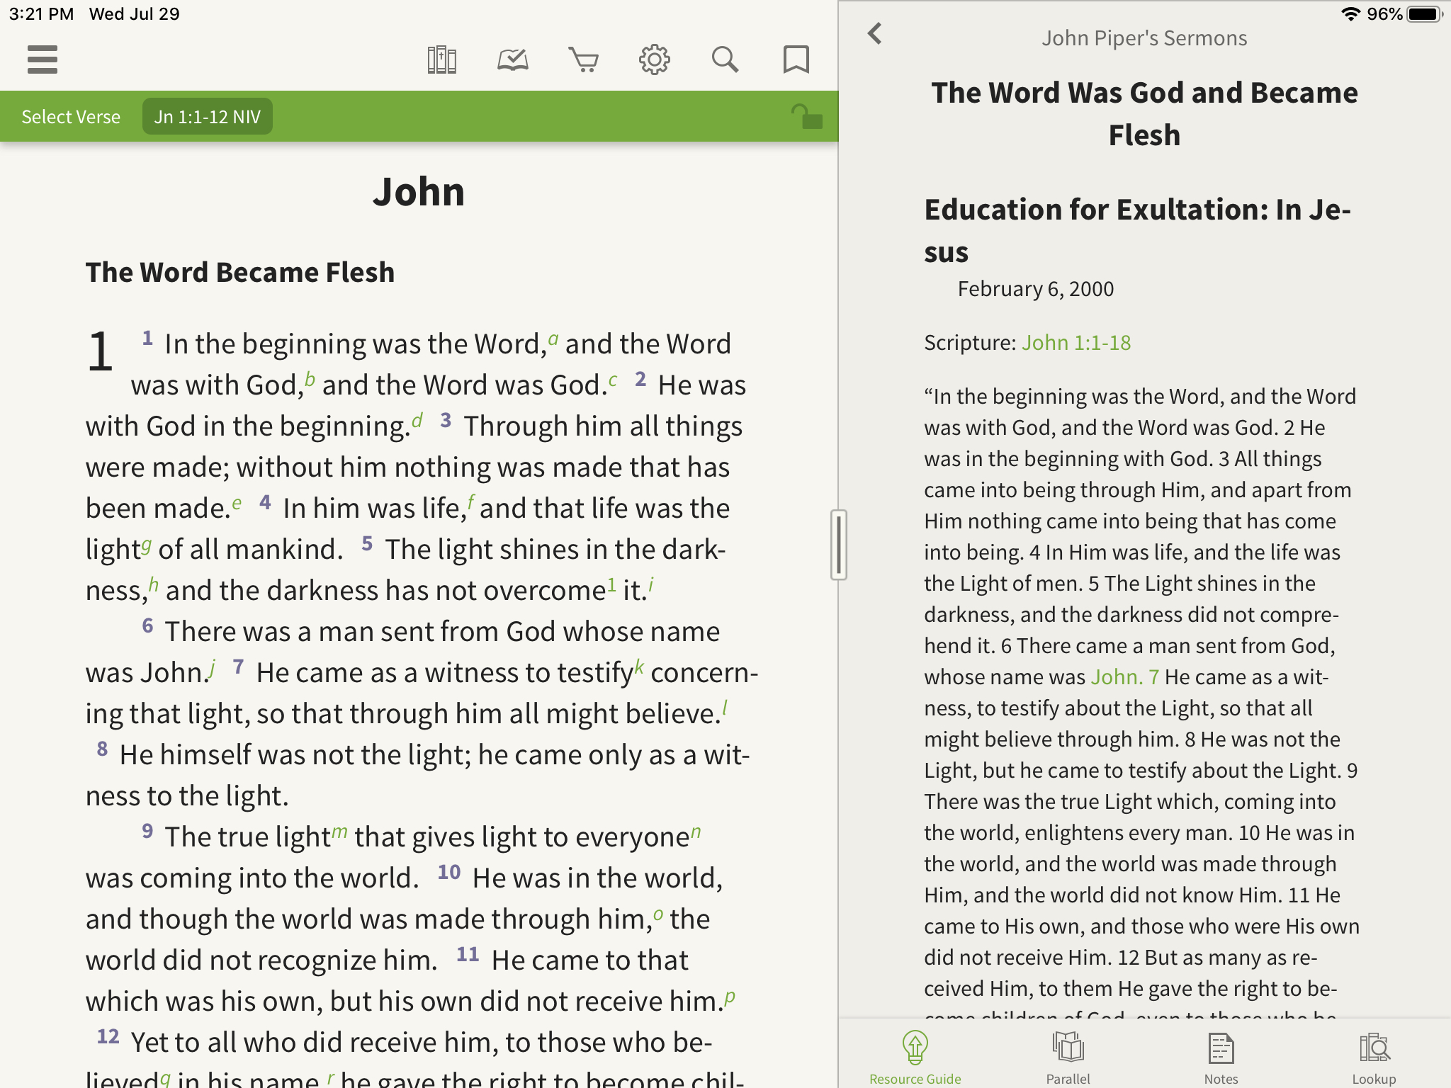Select verse number 6
This screenshot has width=1451, height=1088.
(x=147, y=625)
